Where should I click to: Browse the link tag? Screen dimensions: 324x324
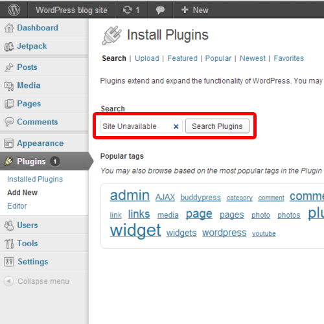click(x=116, y=215)
